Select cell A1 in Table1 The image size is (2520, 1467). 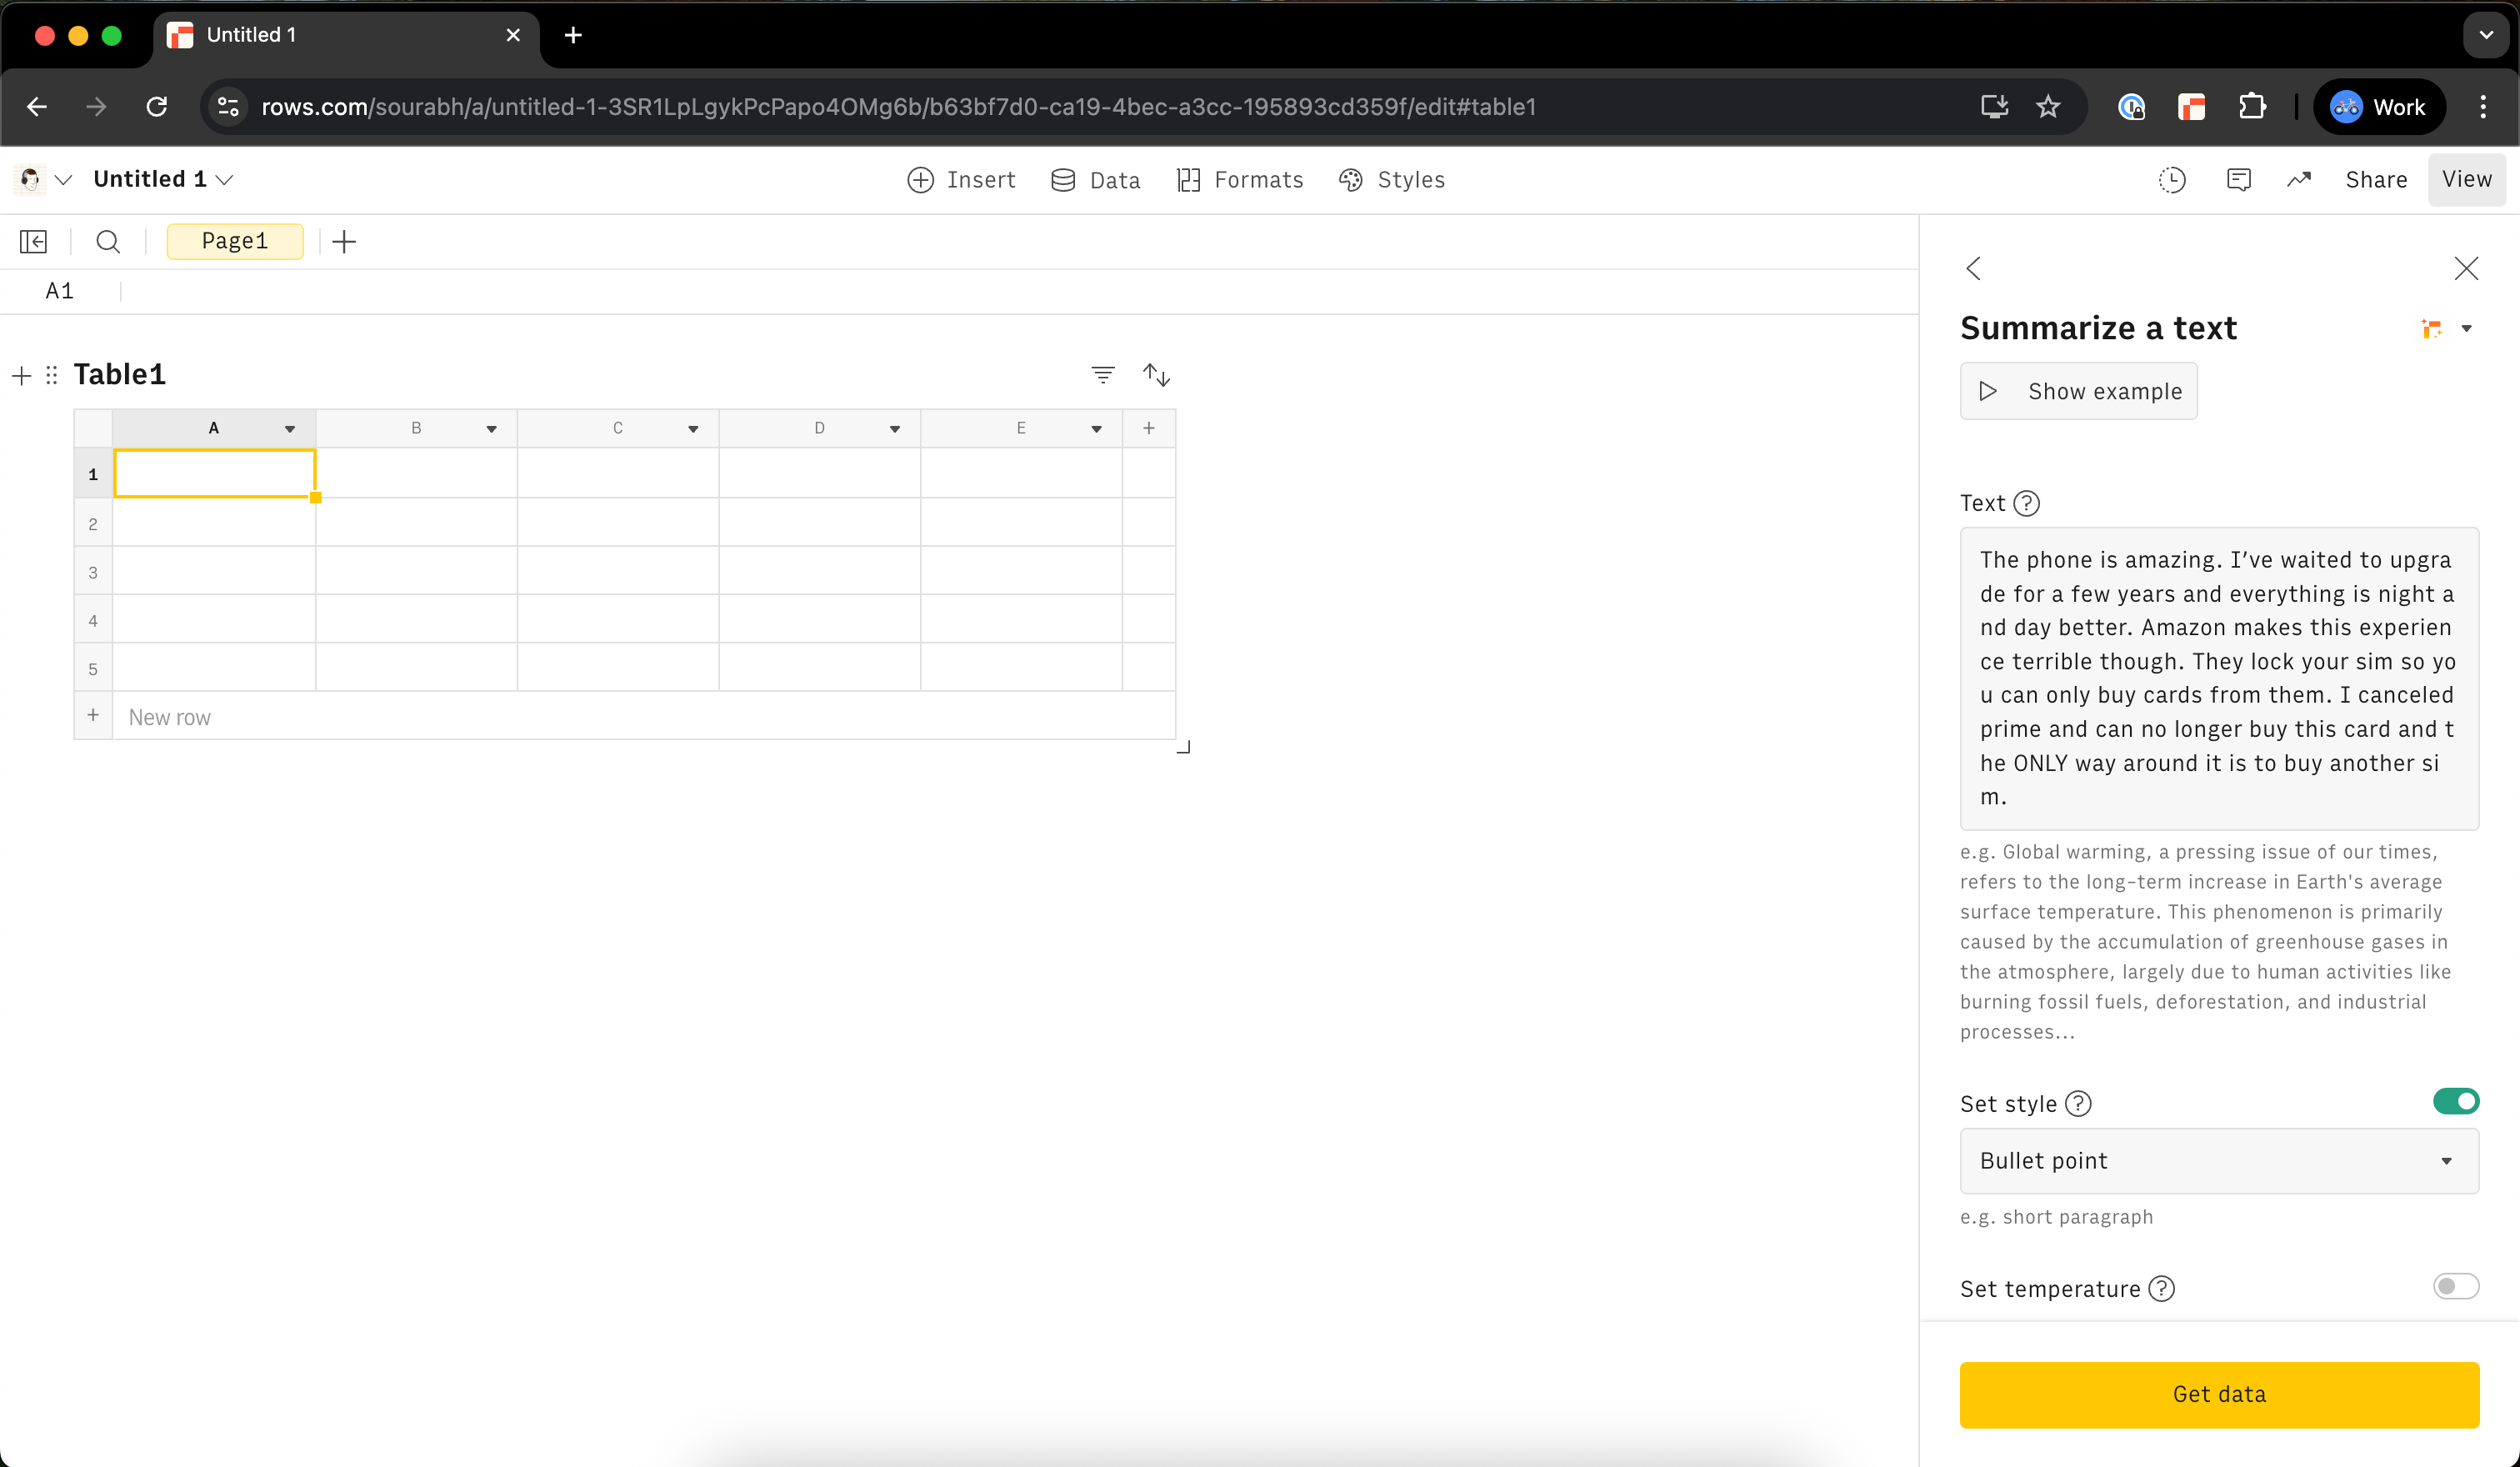tap(214, 474)
